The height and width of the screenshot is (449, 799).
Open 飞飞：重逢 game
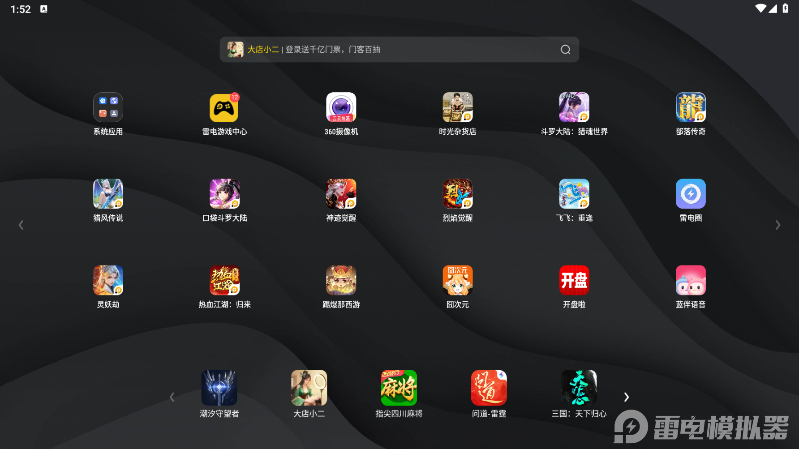[574, 194]
